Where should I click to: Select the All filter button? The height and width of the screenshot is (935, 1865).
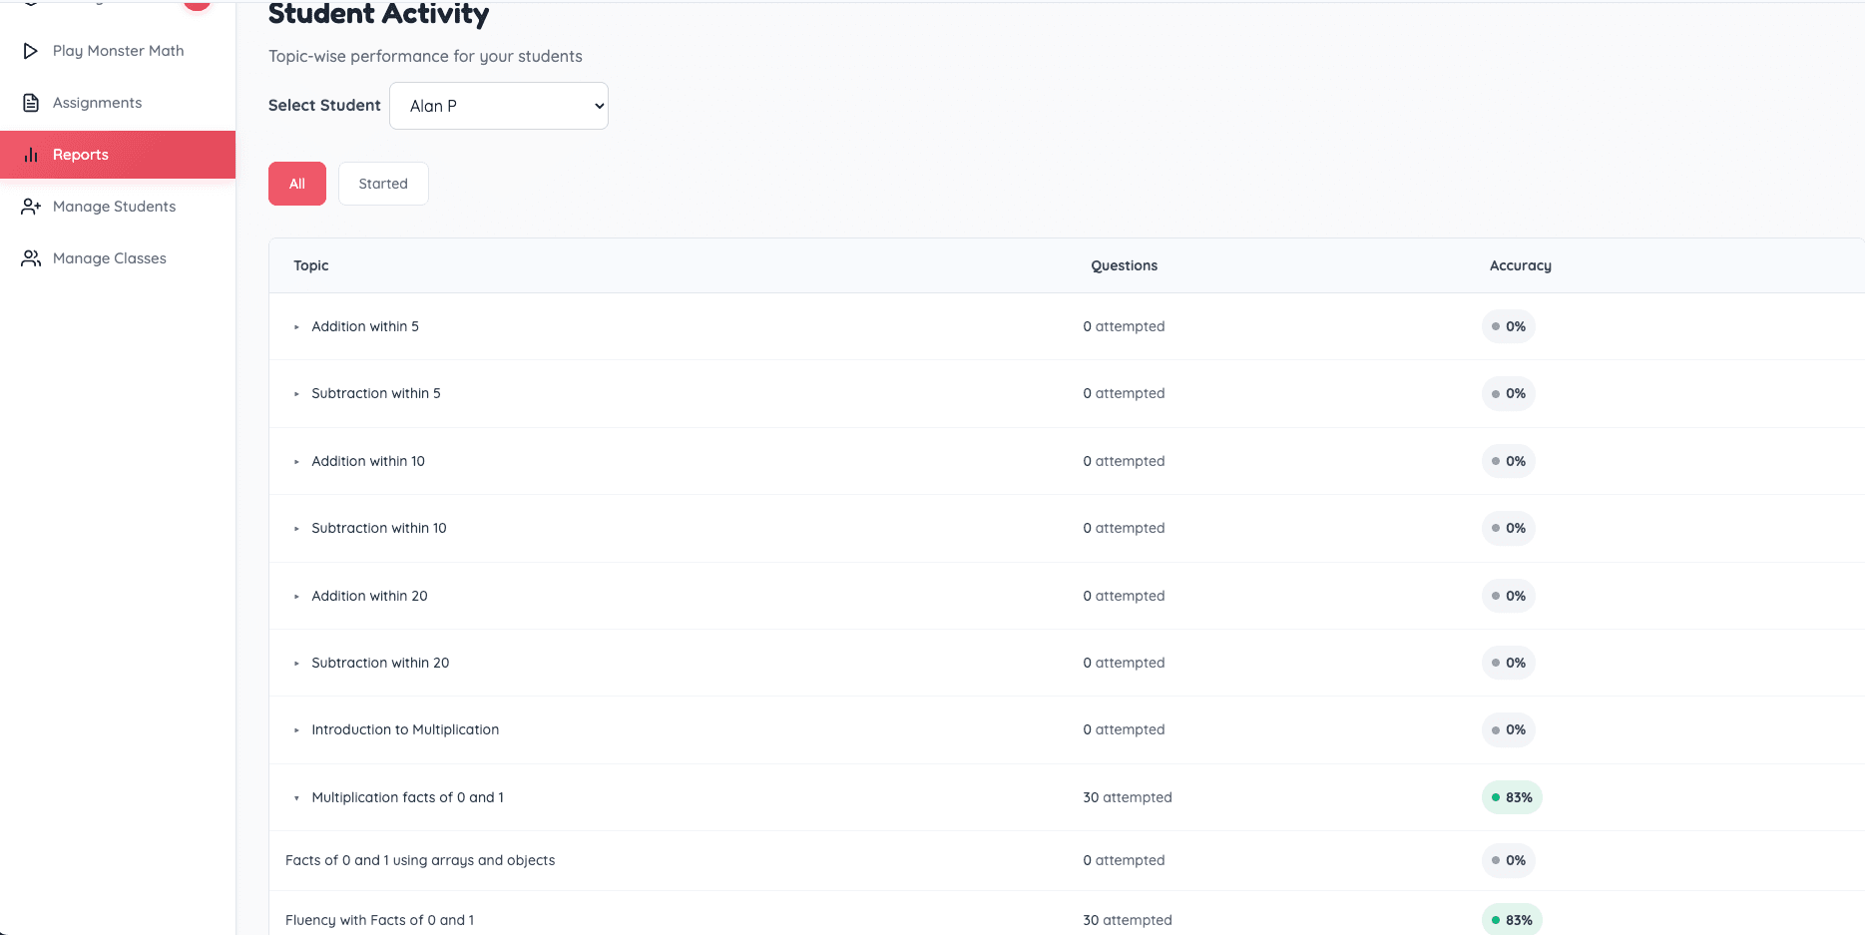(x=297, y=184)
